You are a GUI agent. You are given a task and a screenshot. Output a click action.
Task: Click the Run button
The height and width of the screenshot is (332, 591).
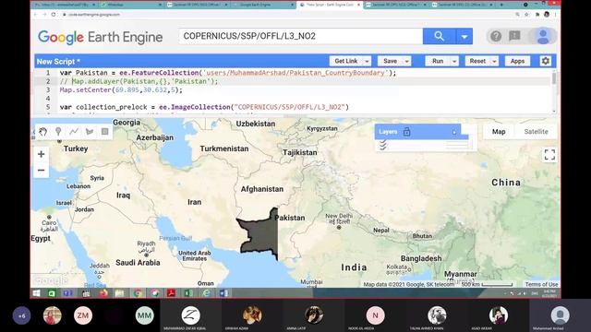coord(438,61)
